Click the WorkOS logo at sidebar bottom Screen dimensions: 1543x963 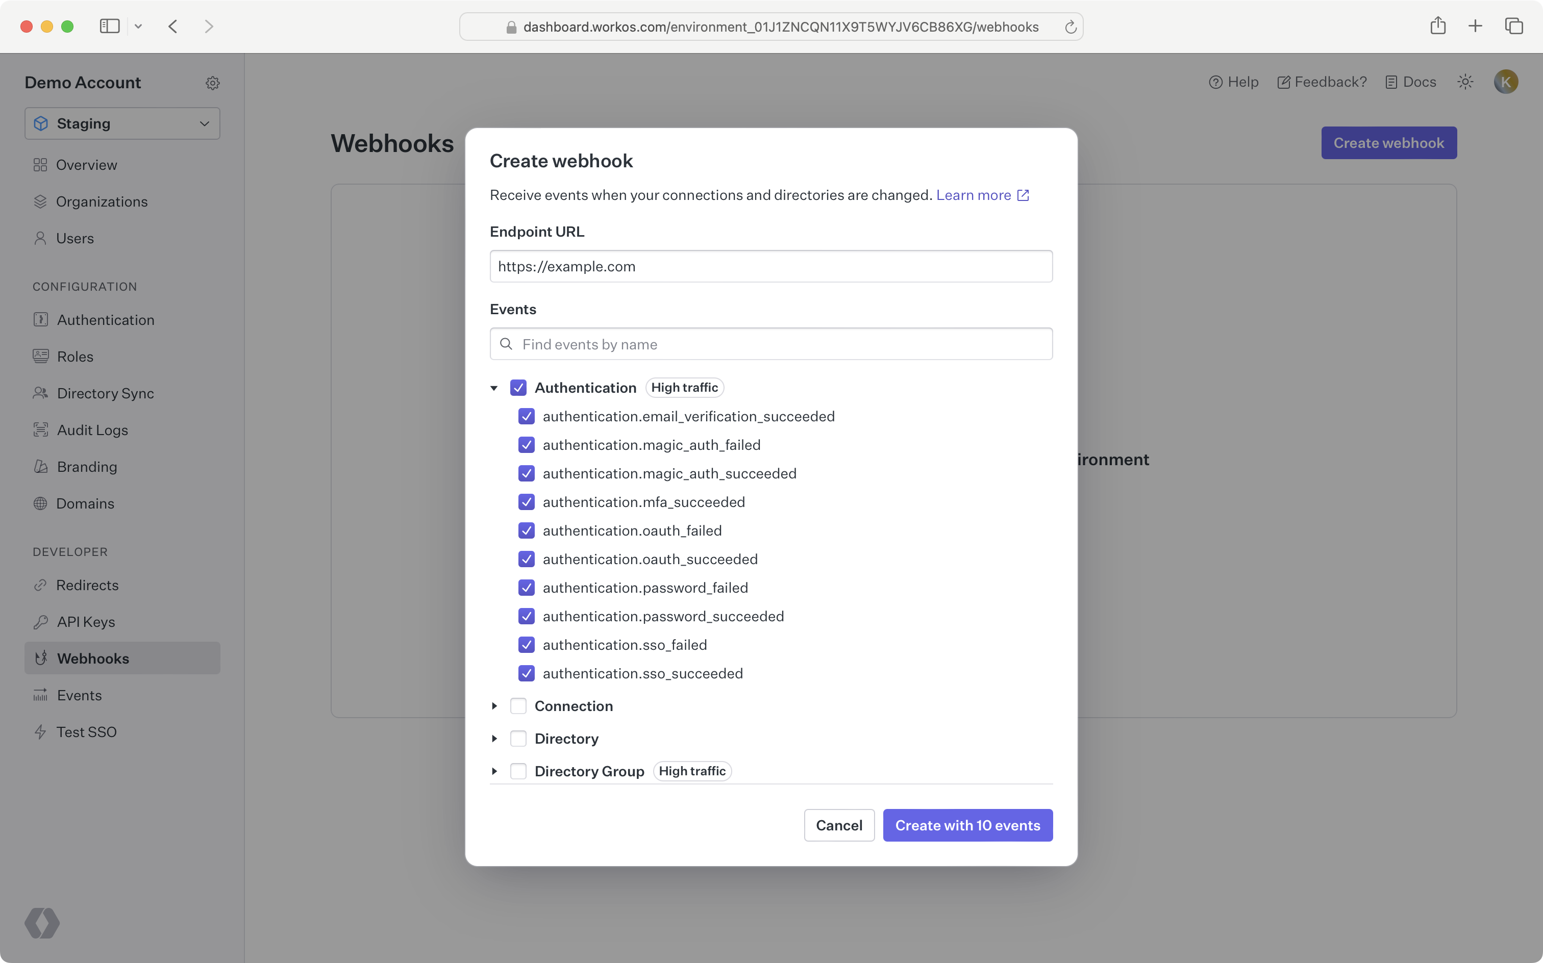tap(42, 923)
